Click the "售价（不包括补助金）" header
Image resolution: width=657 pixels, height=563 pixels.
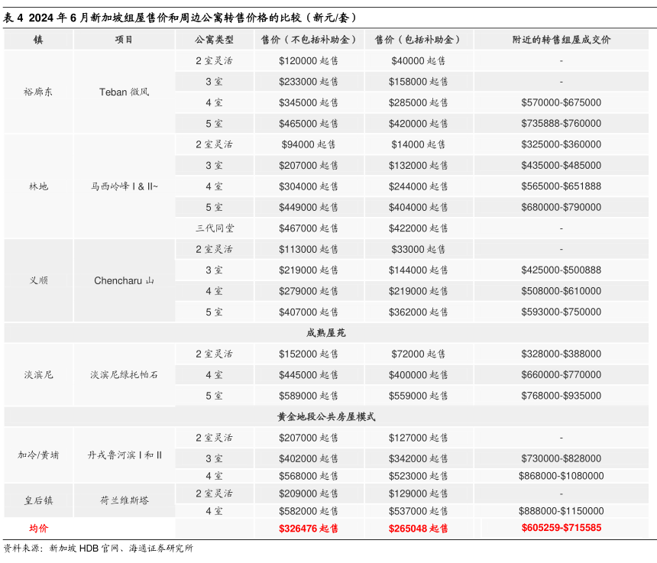[309, 40]
